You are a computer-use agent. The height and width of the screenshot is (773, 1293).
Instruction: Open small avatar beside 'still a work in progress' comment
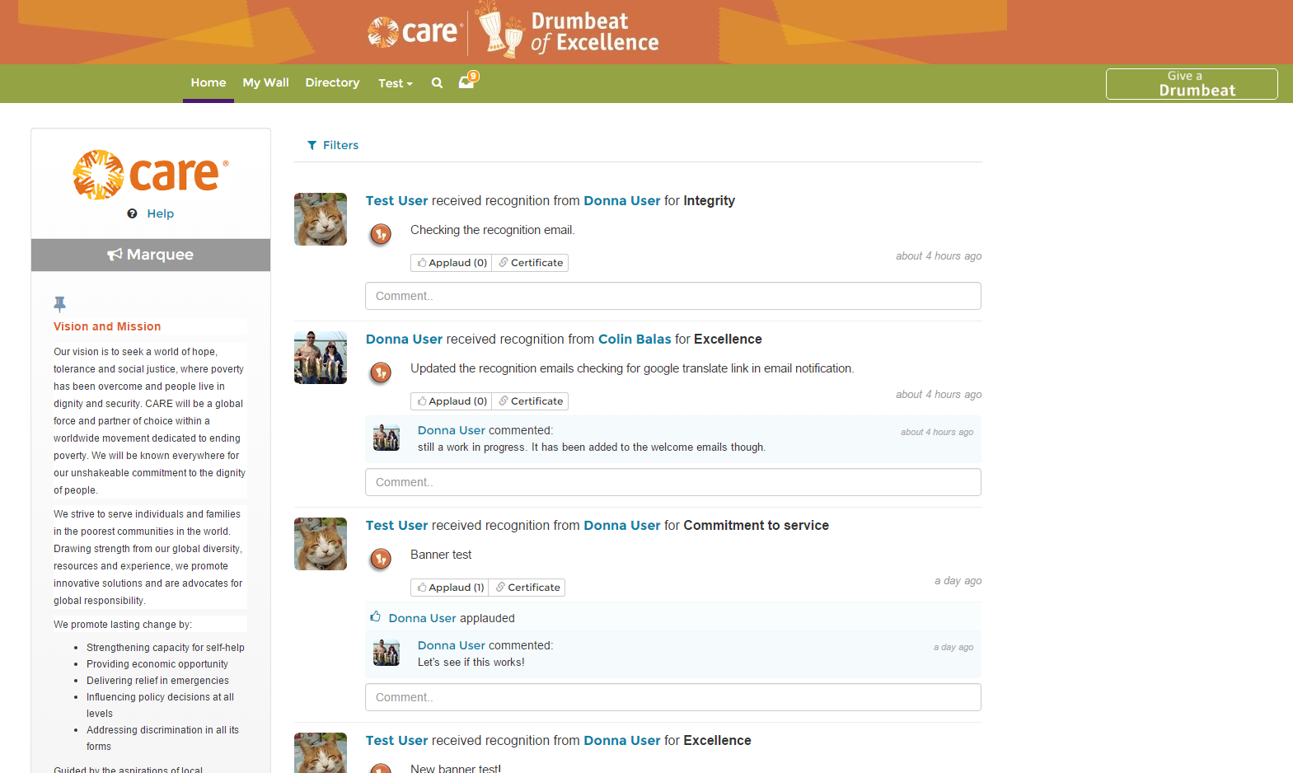point(386,438)
